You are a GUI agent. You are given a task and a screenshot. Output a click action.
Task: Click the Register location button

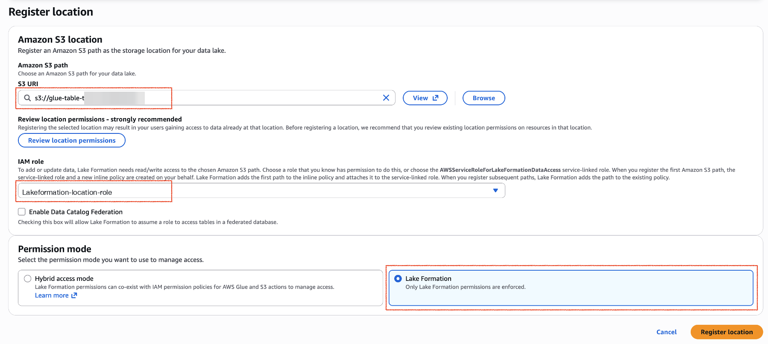pos(727,332)
